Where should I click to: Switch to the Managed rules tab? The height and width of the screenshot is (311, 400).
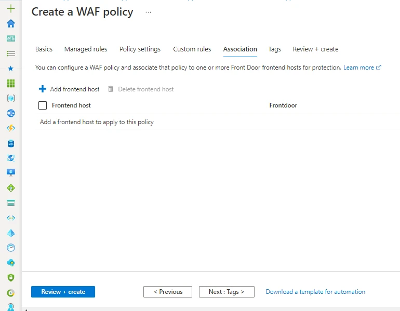(x=86, y=49)
